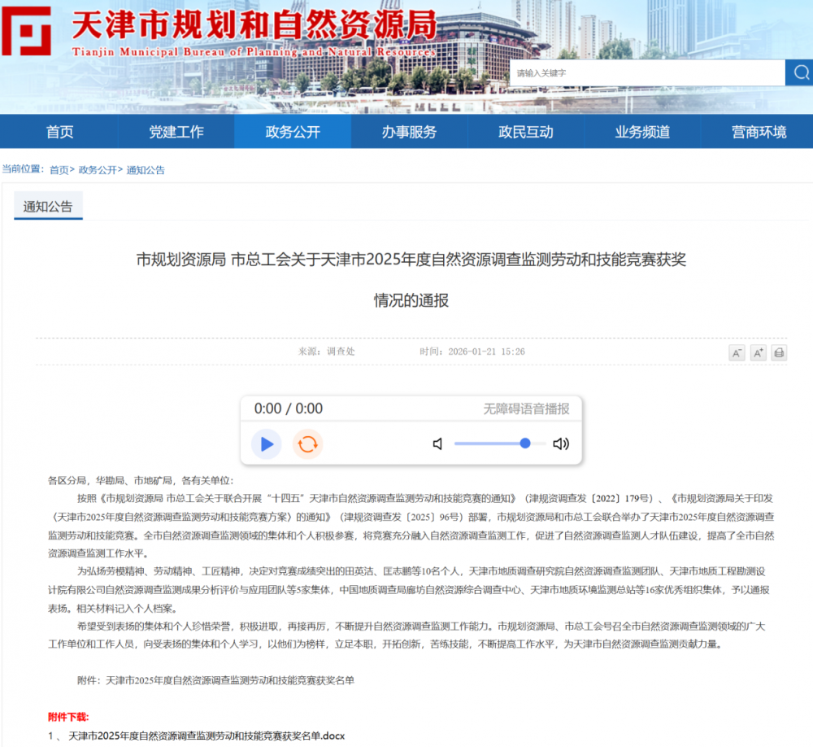Increase font size with A+ icon
This screenshot has height=747, width=813.
coord(759,352)
